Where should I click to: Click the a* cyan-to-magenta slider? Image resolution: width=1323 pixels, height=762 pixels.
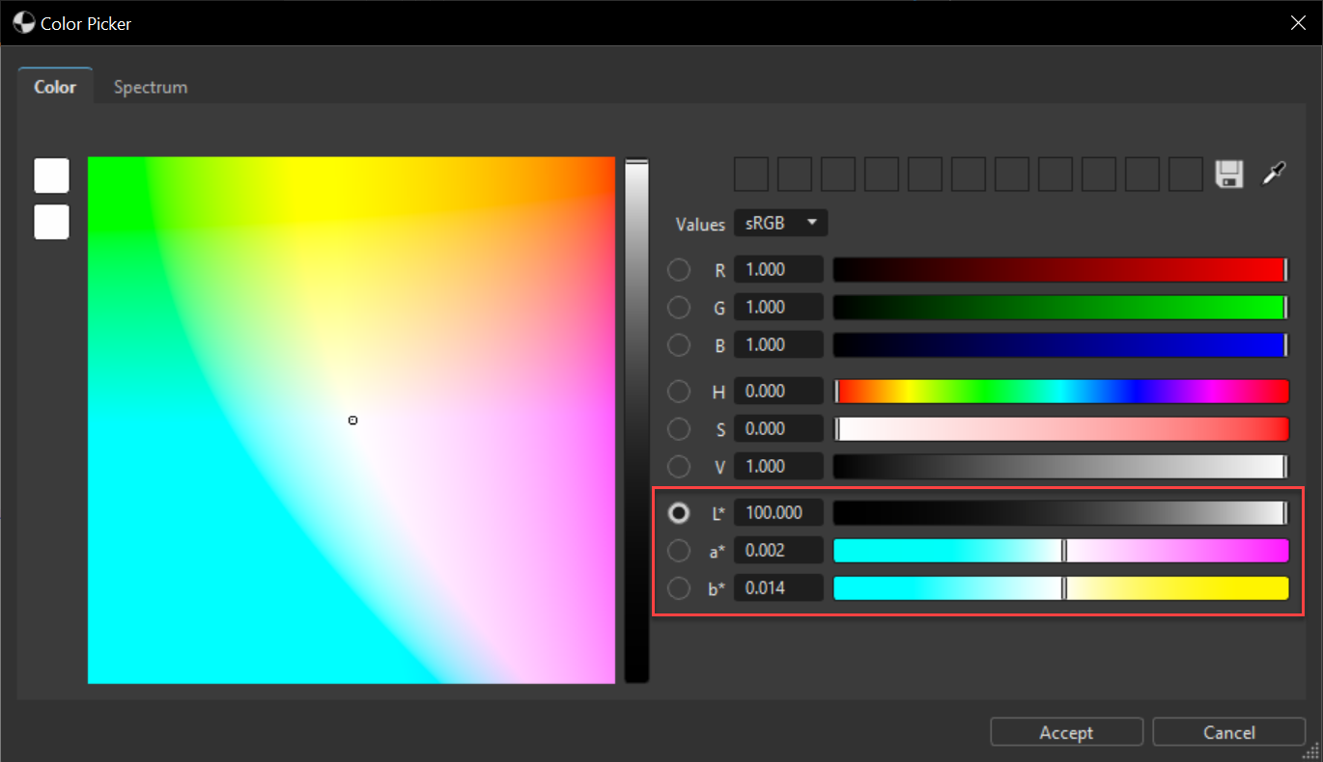1060,550
